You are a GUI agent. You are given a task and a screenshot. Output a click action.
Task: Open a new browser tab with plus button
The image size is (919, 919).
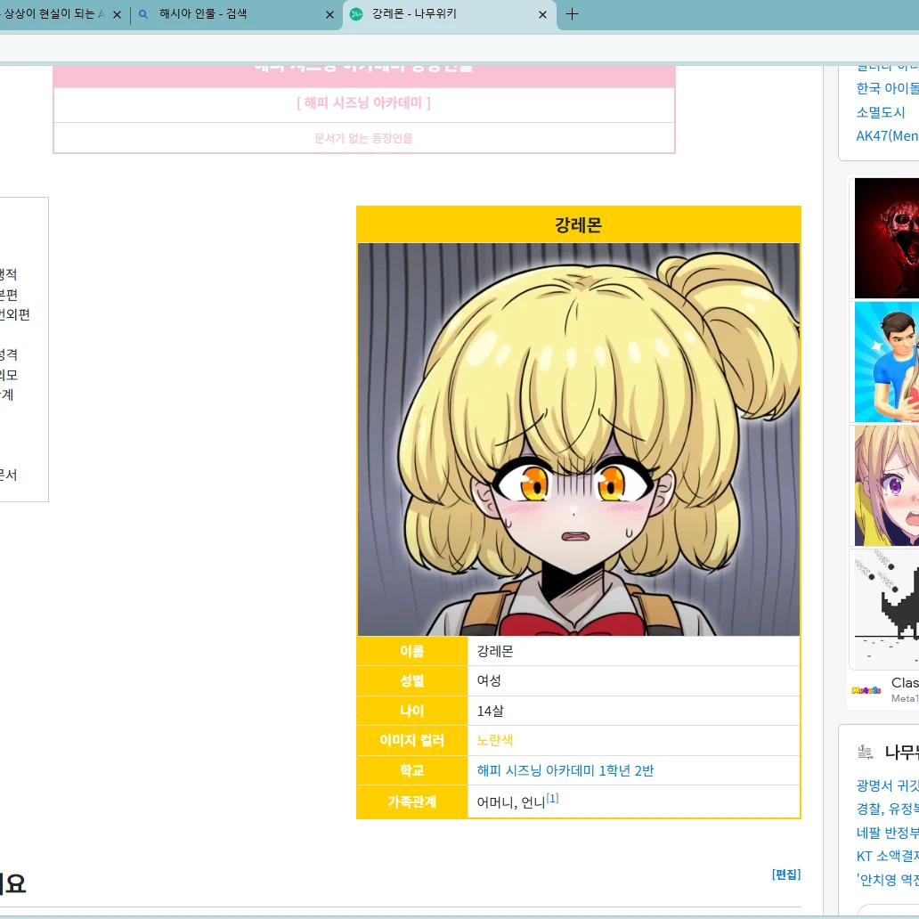(x=572, y=14)
